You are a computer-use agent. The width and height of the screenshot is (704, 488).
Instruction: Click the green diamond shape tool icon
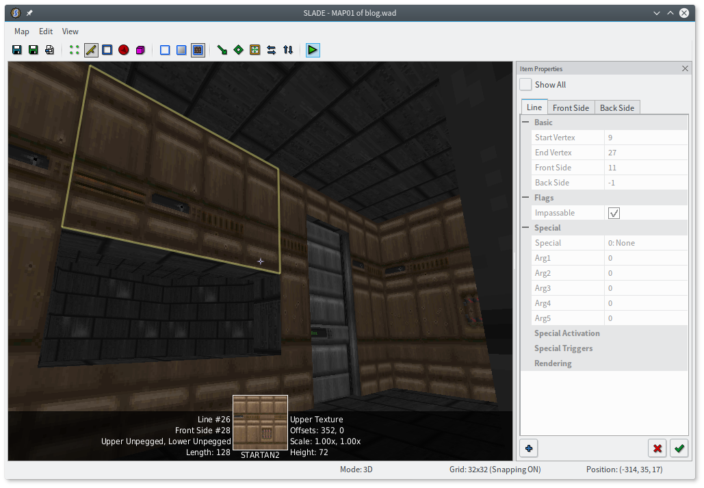[238, 50]
